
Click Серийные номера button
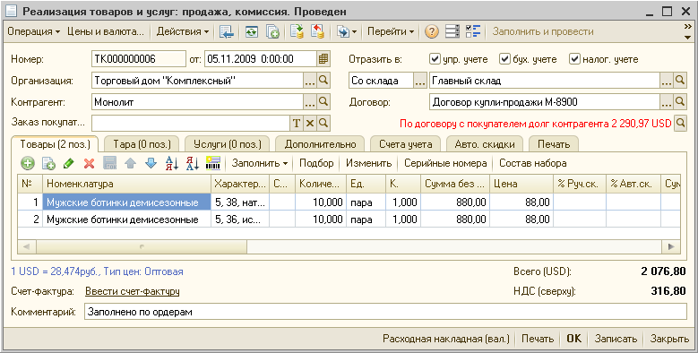click(x=445, y=163)
